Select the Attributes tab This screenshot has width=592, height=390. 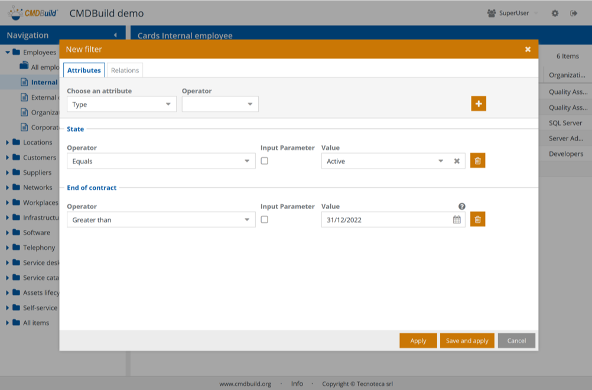(84, 70)
